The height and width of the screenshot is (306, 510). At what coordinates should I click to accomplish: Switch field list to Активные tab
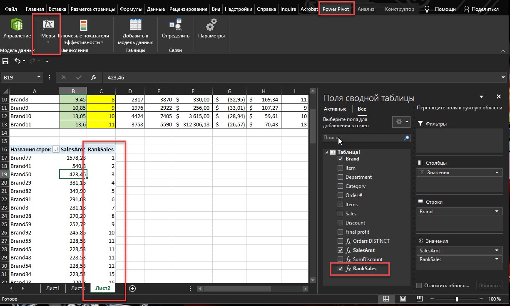335,109
